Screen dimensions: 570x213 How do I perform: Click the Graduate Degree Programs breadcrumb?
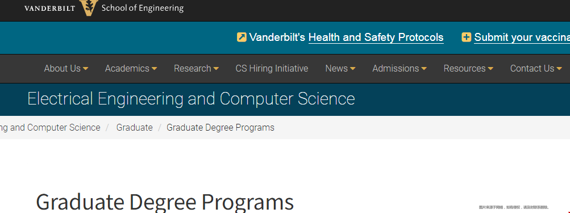(220, 128)
